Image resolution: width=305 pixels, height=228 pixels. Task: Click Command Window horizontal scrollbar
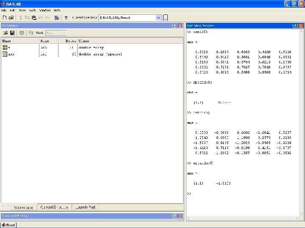click(x=243, y=218)
